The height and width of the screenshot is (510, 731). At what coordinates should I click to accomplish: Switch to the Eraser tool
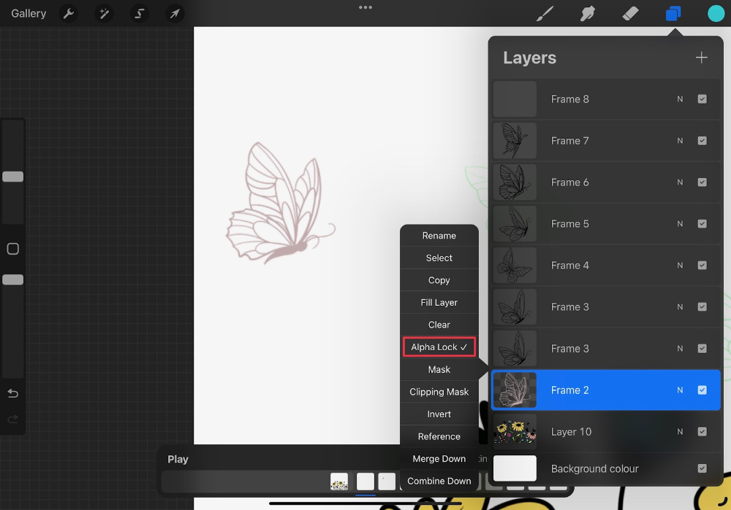point(630,13)
